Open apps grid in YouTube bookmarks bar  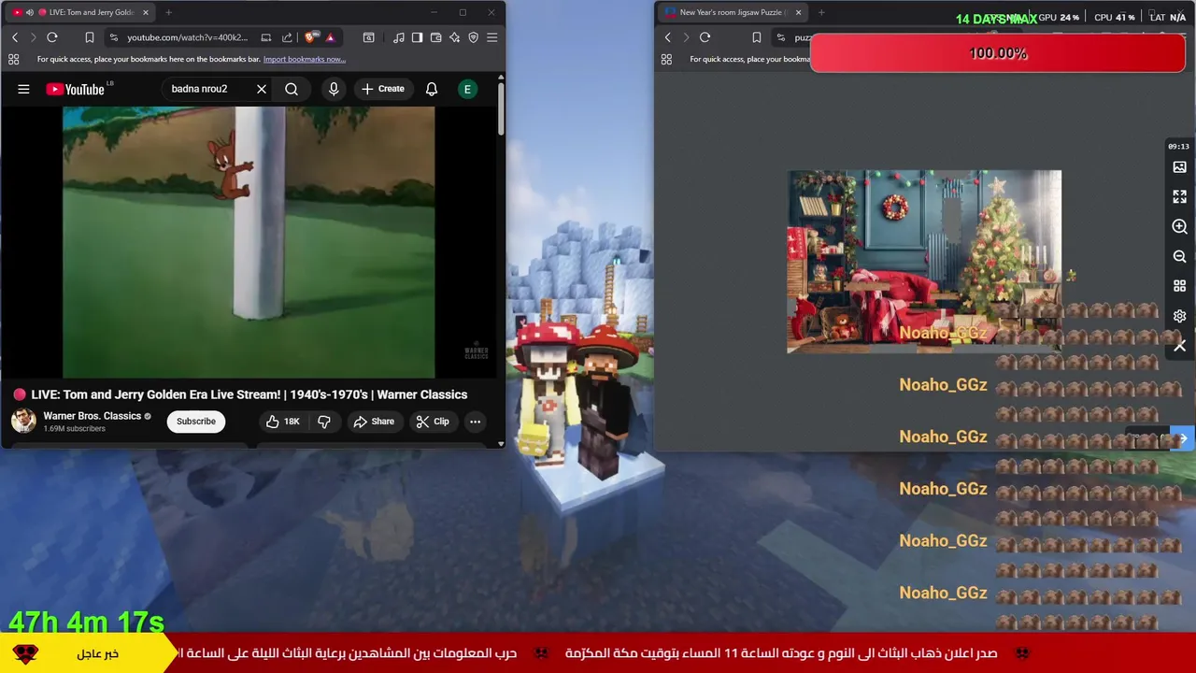(x=13, y=59)
